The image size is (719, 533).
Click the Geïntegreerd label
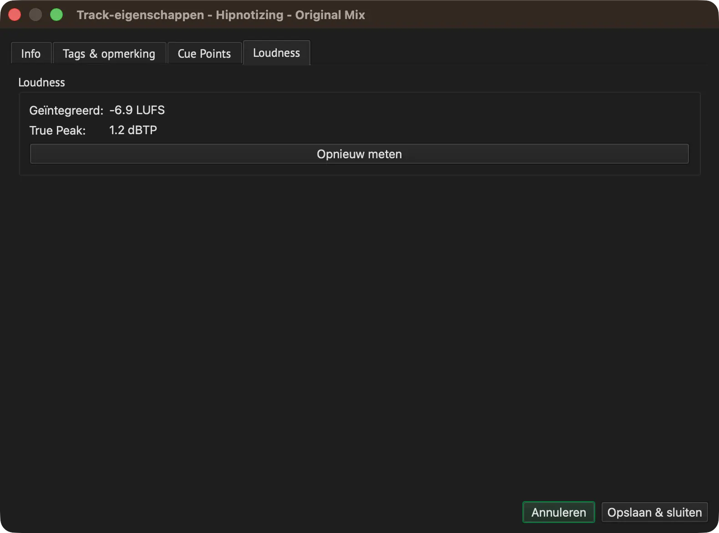coord(66,111)
